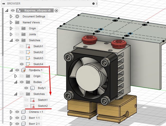166x126 pixels.
Task: Expand the Chimera +:1 node
Action: coord(11,112)
